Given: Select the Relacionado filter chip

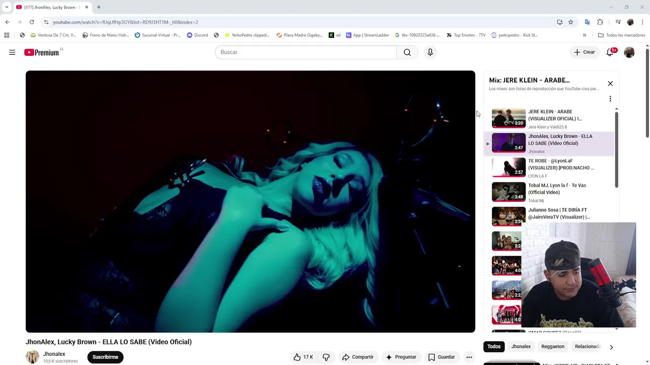Looking at the screenshot, I should [588, 347].
